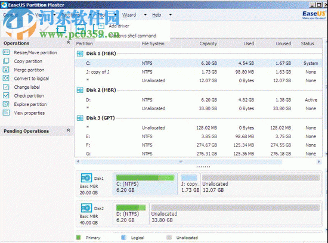Click the blue Logical legend swatch
This screenshot has height=243, width=328.
(x=123, y=238)
